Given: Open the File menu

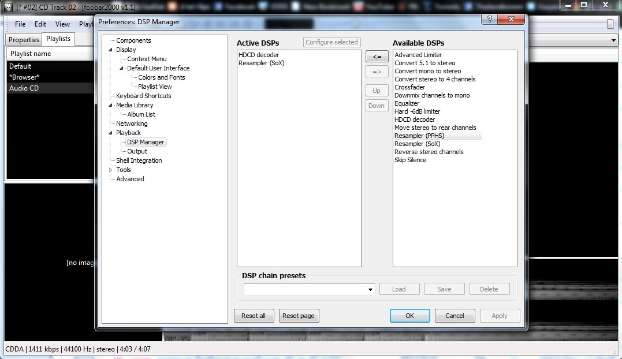Looking at the screenshot, I should 20,24.
